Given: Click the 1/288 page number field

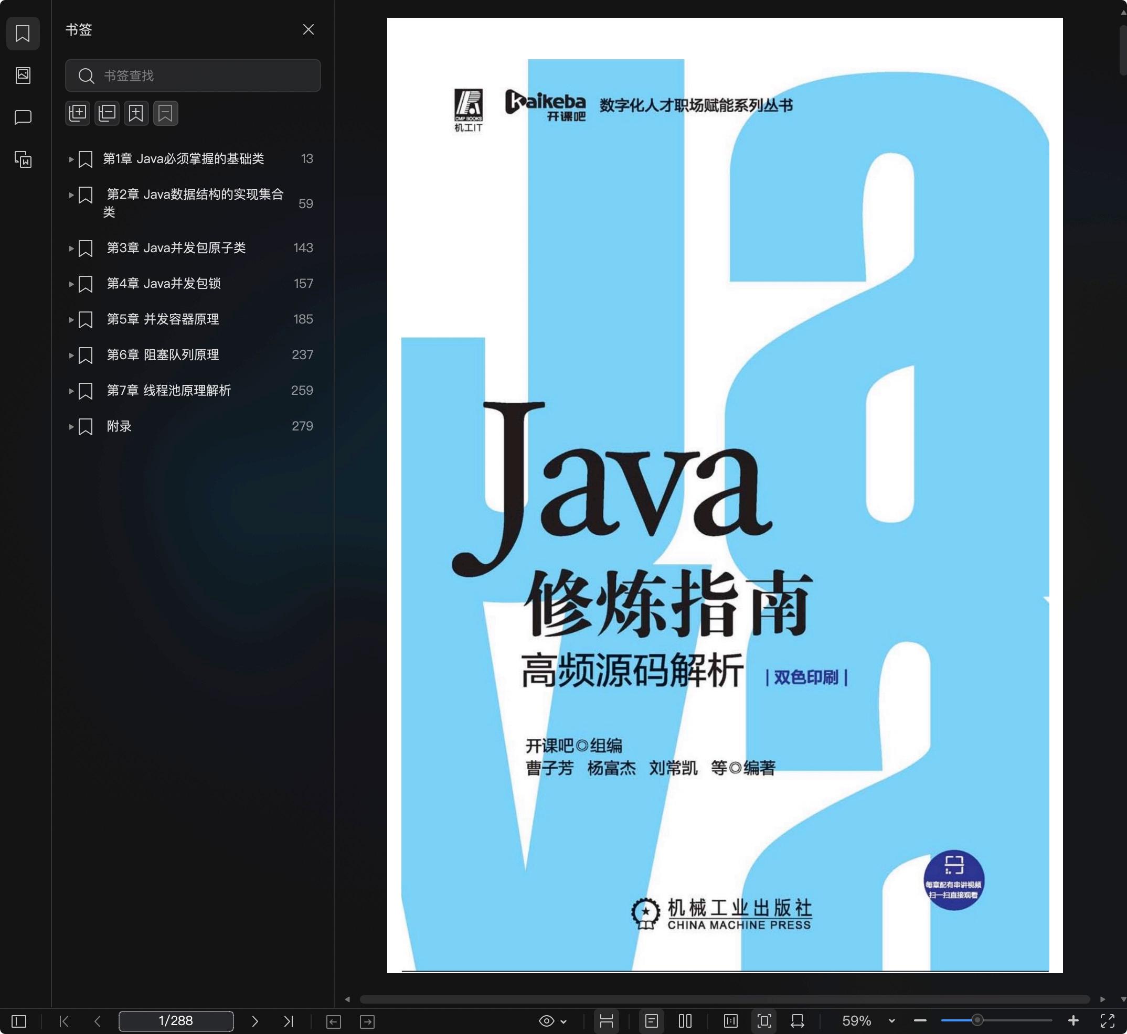Looking at the screenshot, I should (176, 1021).
